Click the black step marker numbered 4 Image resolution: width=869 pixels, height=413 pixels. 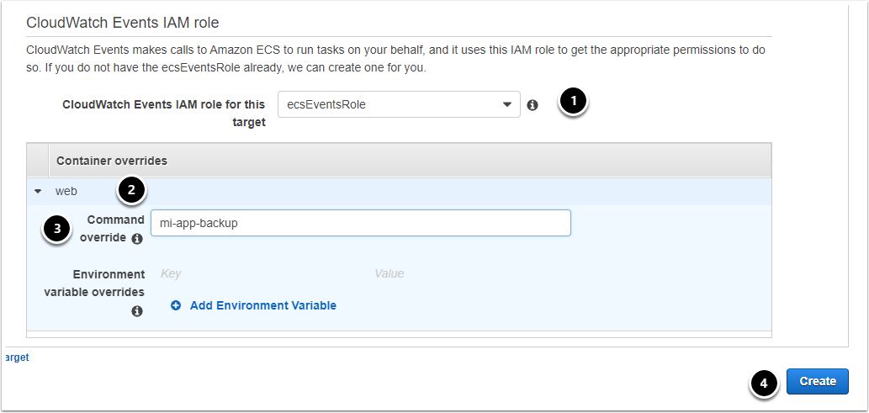pos(763,383)
